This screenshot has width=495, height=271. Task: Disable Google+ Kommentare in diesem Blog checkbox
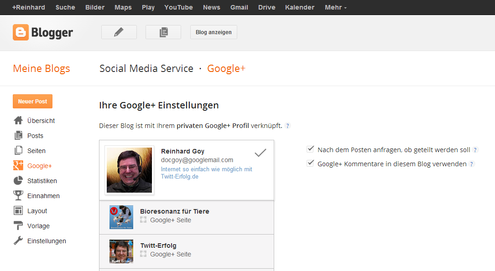coord(311,164)
